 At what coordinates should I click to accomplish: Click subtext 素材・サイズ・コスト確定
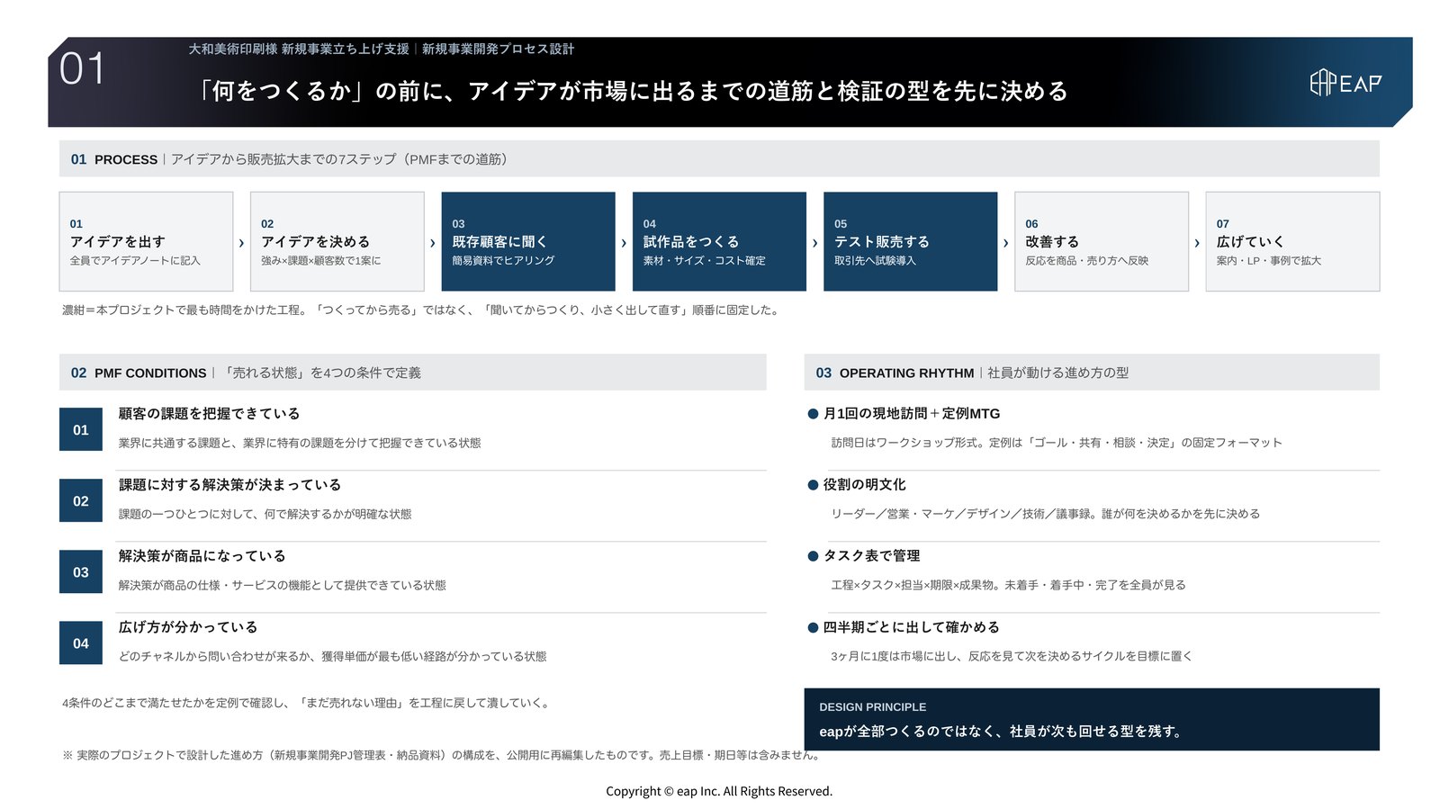tap(705, 261)
